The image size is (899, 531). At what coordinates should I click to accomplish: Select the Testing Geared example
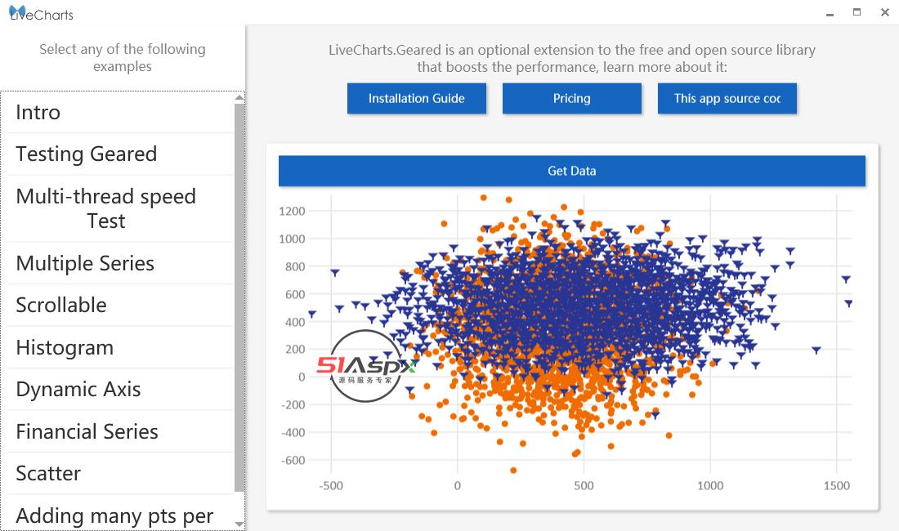coord(120,154)
